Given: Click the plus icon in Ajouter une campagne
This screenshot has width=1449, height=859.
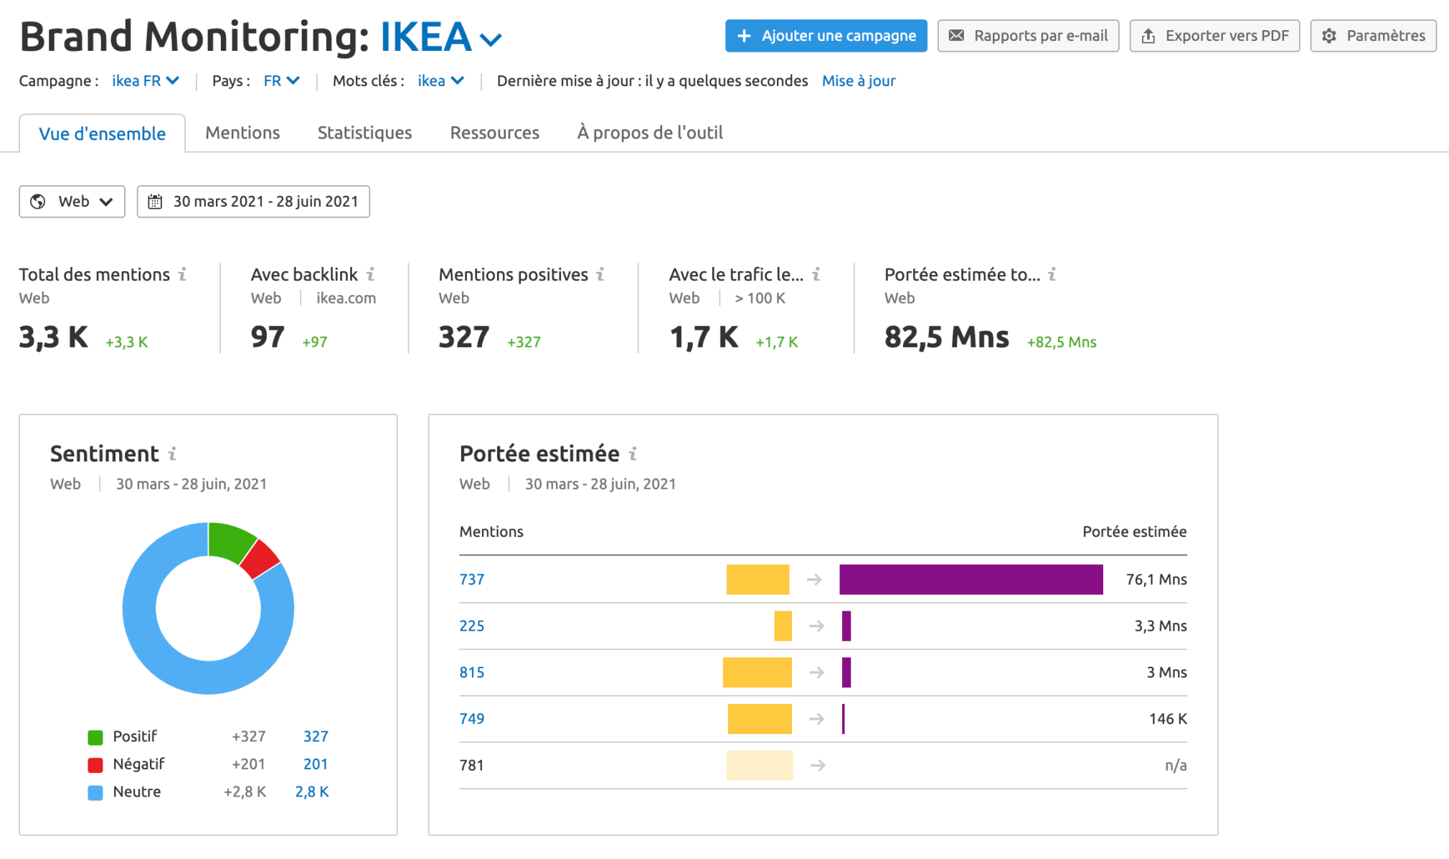Looking at the screenshot, I should [744, 36].
